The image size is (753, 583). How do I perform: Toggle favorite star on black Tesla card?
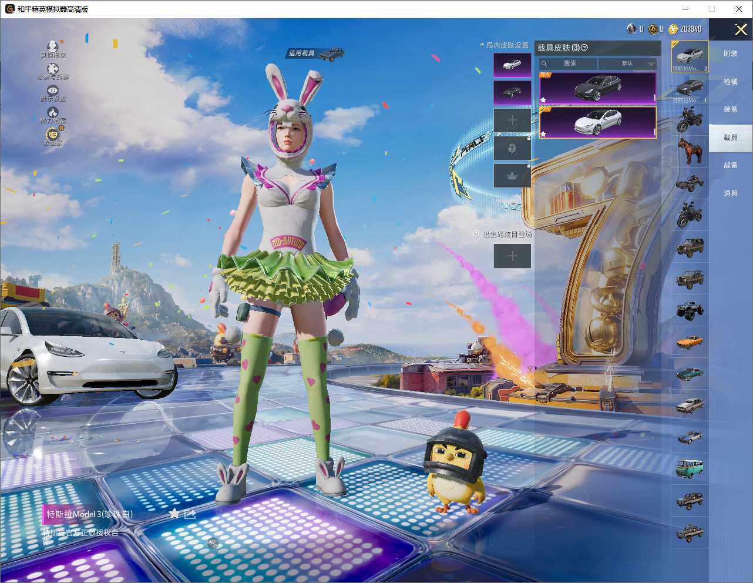[x=543, y=100]
